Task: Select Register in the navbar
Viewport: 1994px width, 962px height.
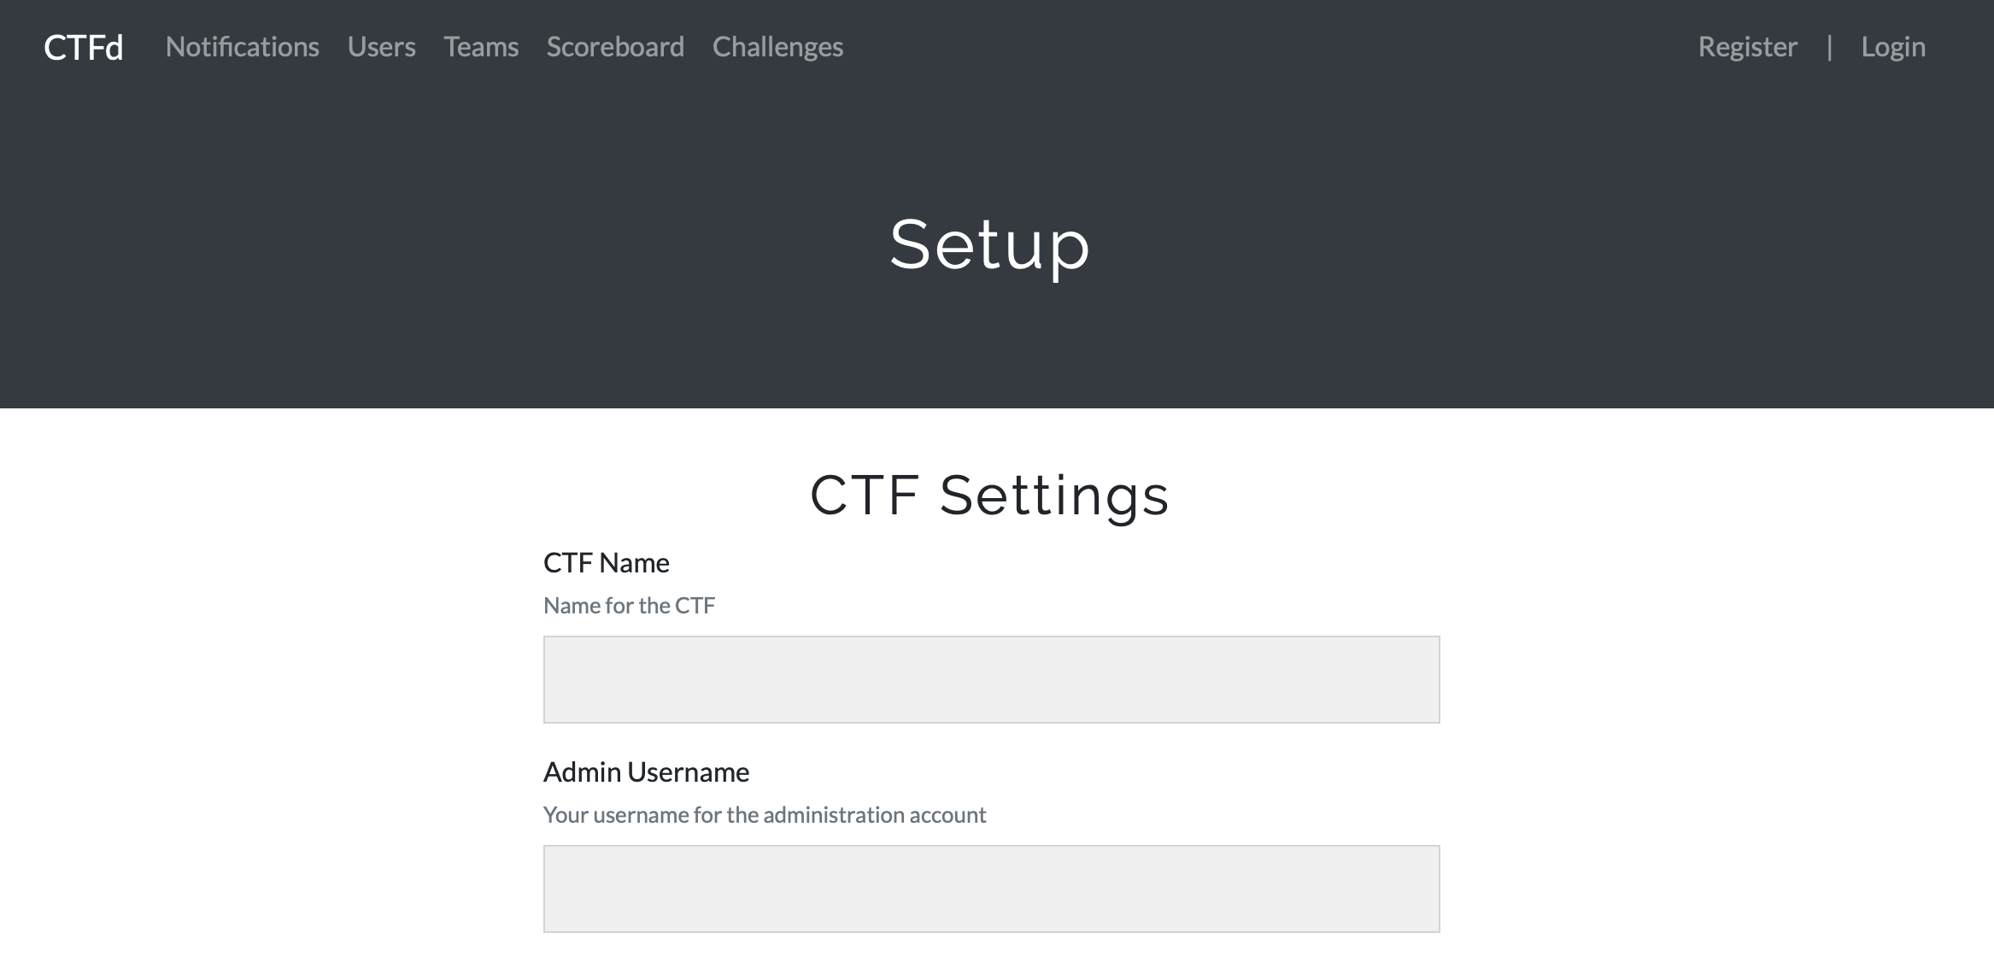Action: pos(1747,47)
